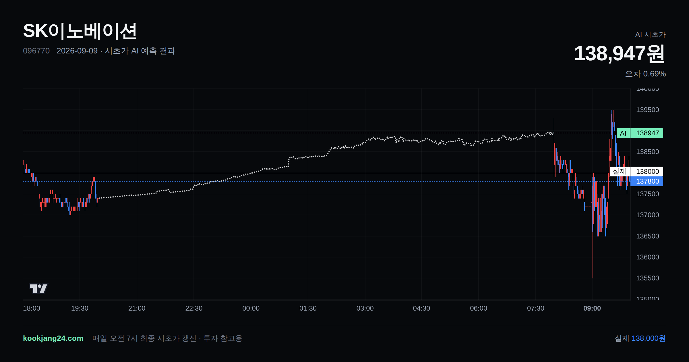689x362 pixels.
Task: Click the white 138000 price label
Action: tap(647, 172)
